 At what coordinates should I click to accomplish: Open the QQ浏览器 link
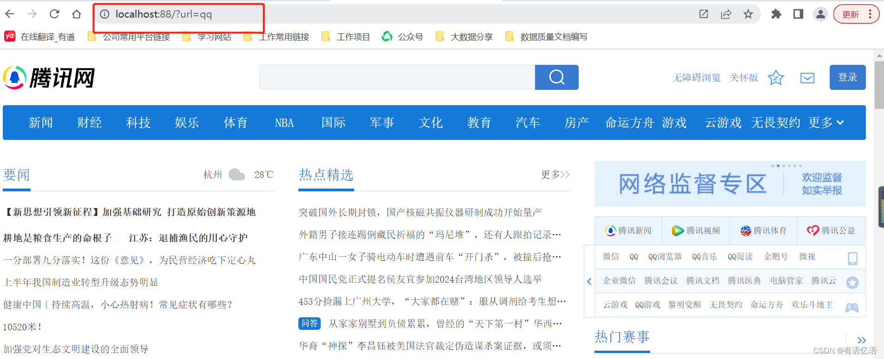click(665, 257)
